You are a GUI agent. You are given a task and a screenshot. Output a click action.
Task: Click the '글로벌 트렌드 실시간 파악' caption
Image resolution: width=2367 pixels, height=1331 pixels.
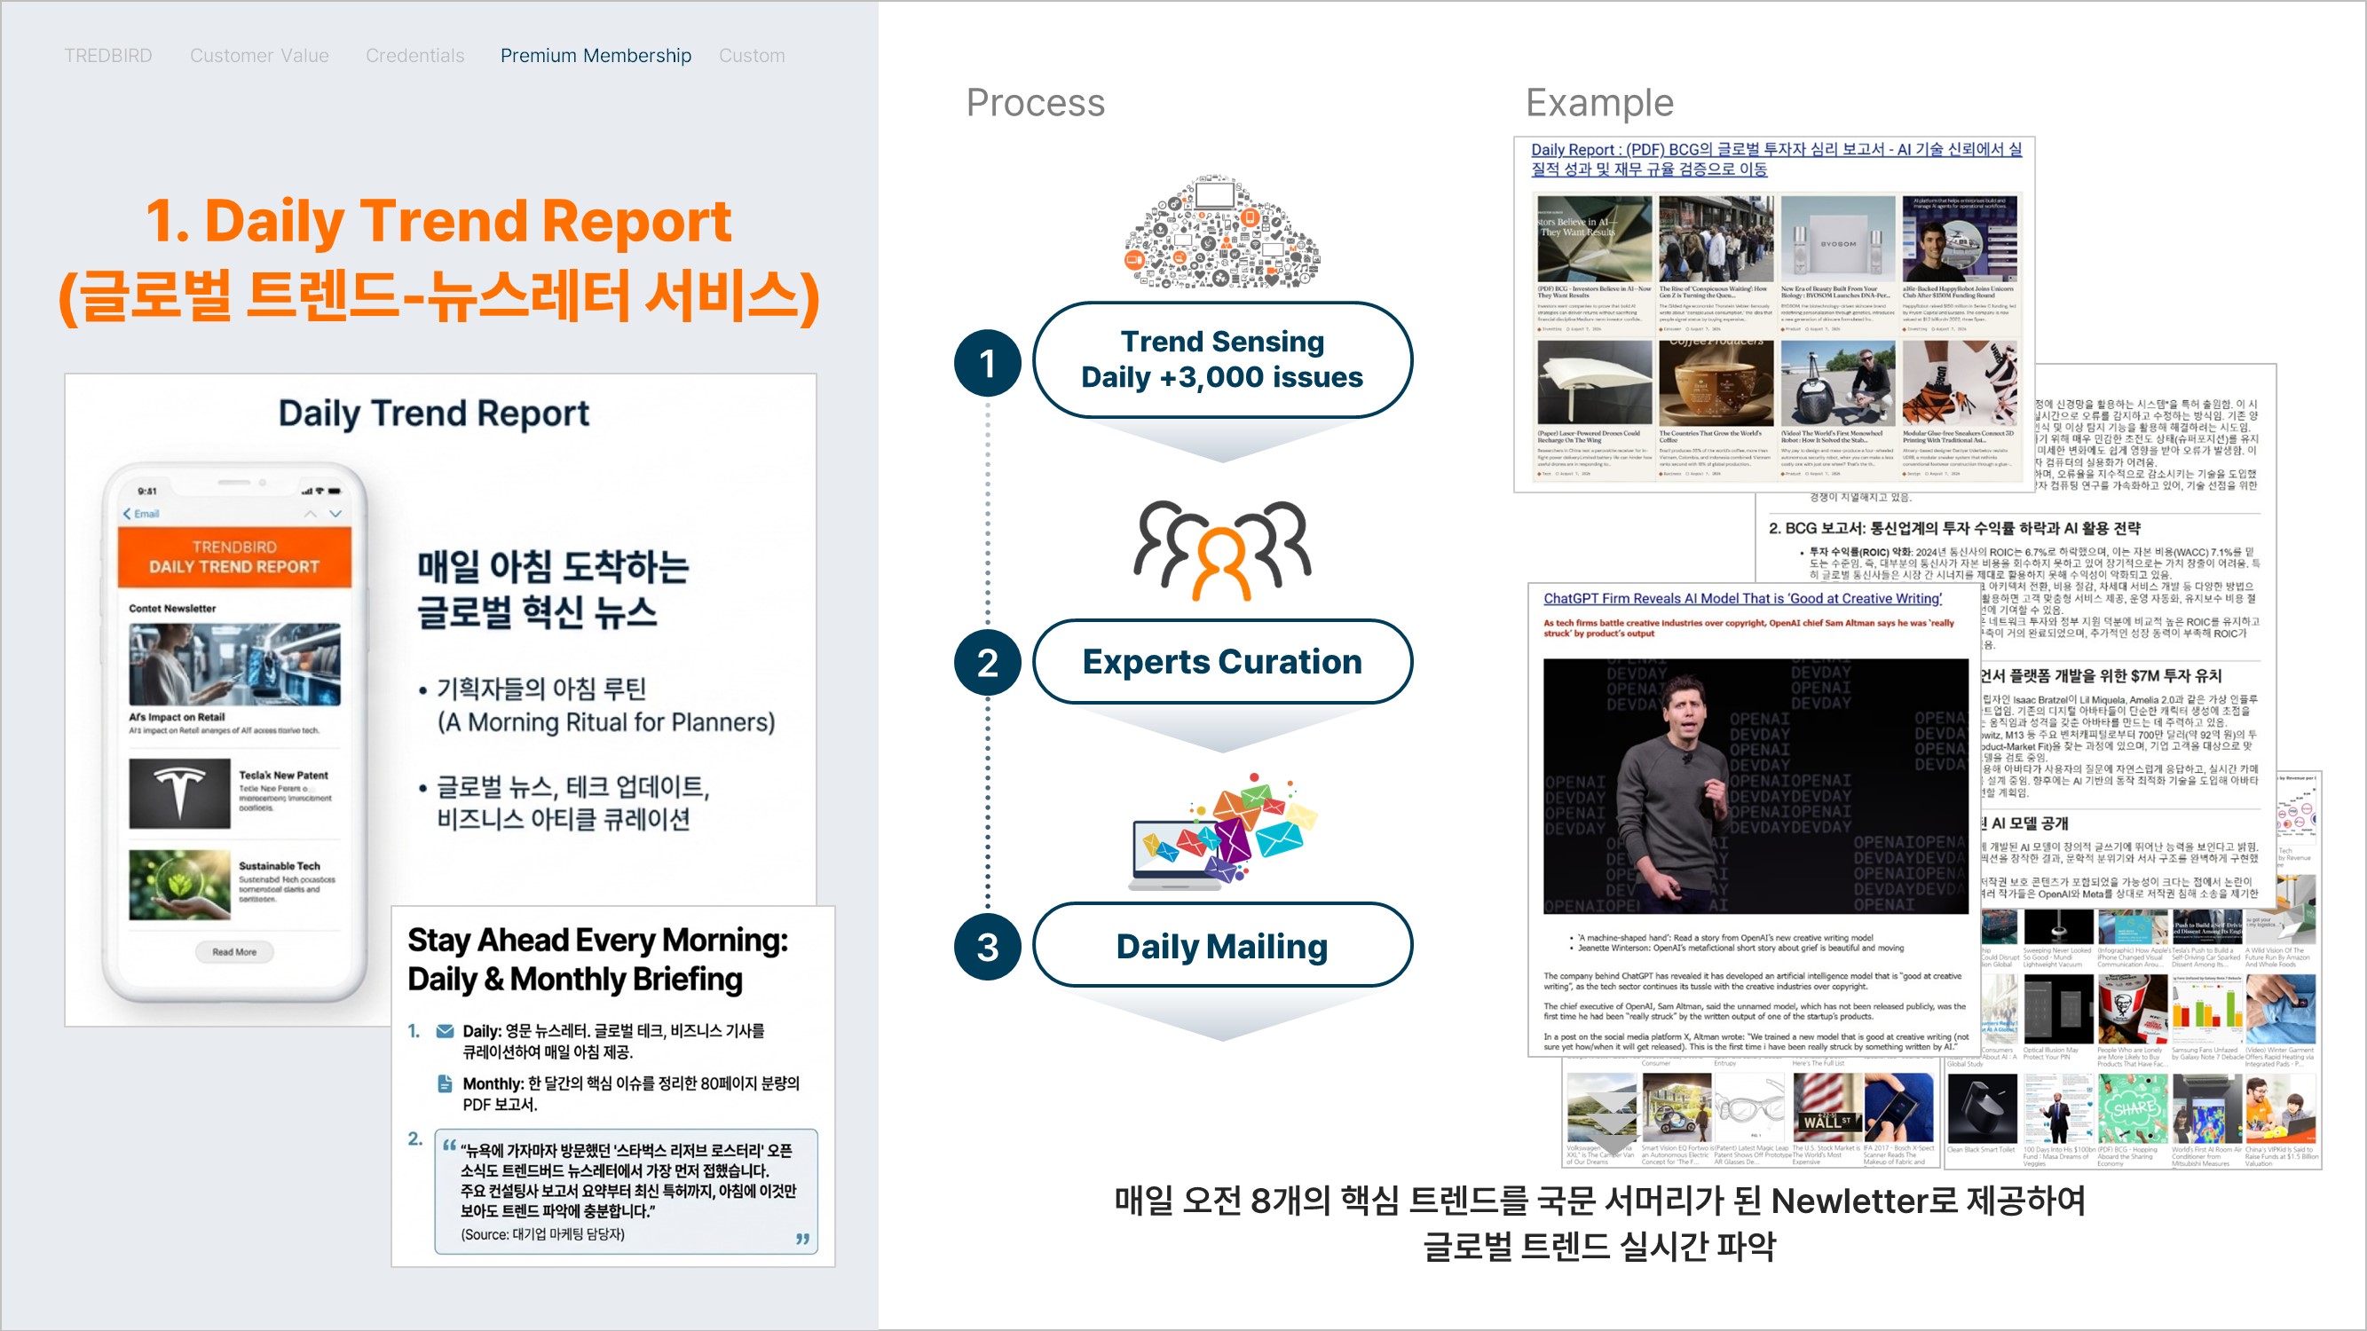click(1600, 1247)
